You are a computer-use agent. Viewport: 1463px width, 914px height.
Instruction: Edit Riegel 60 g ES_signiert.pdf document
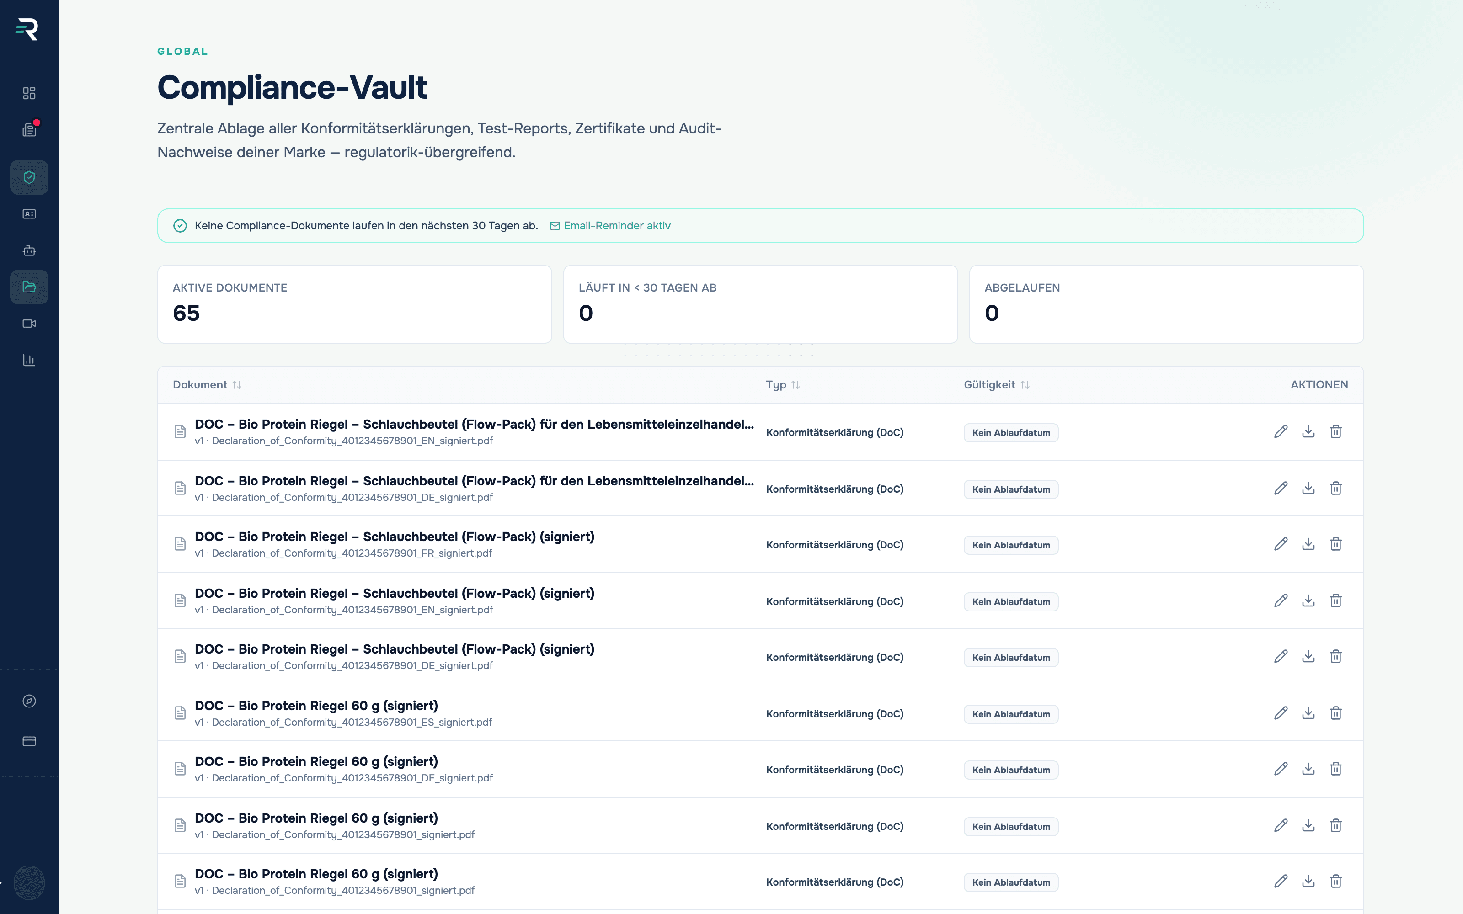1281,713
